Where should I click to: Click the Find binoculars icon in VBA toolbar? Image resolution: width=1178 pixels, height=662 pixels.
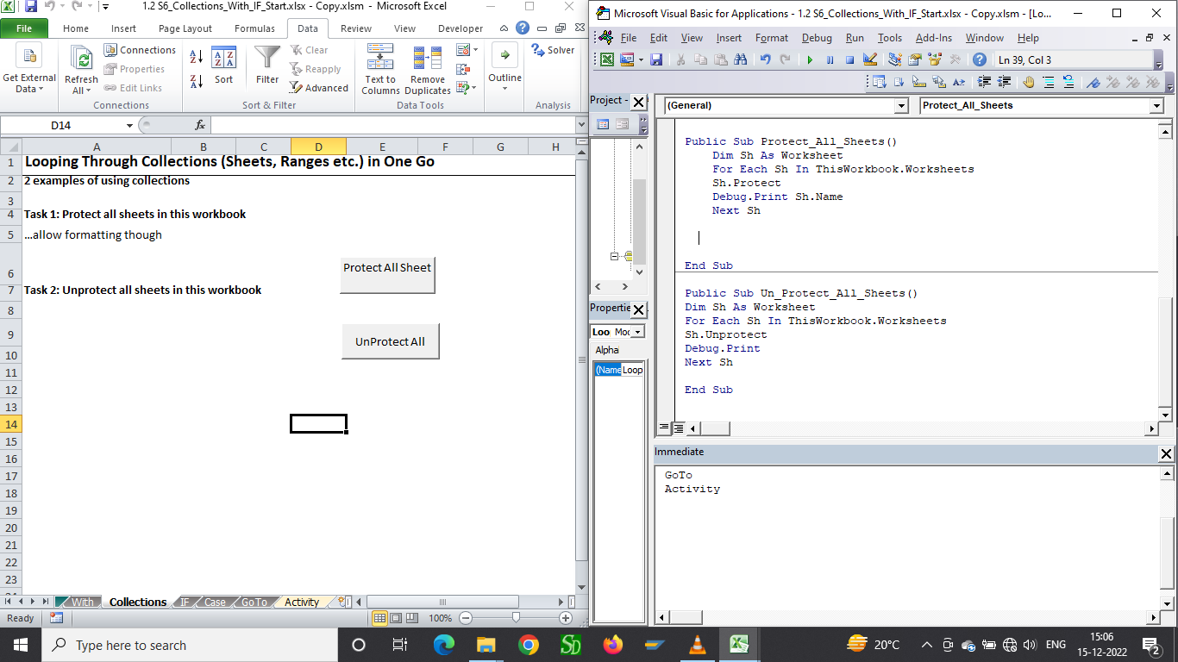[740, 59]
